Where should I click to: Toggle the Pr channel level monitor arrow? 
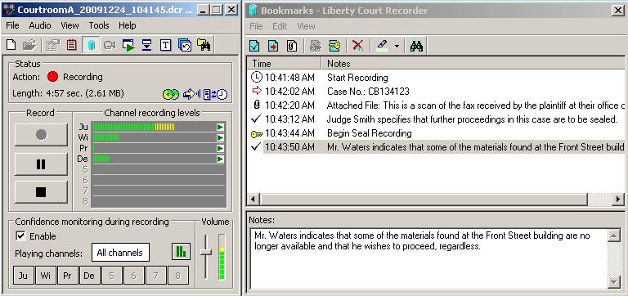click(220, 149)
